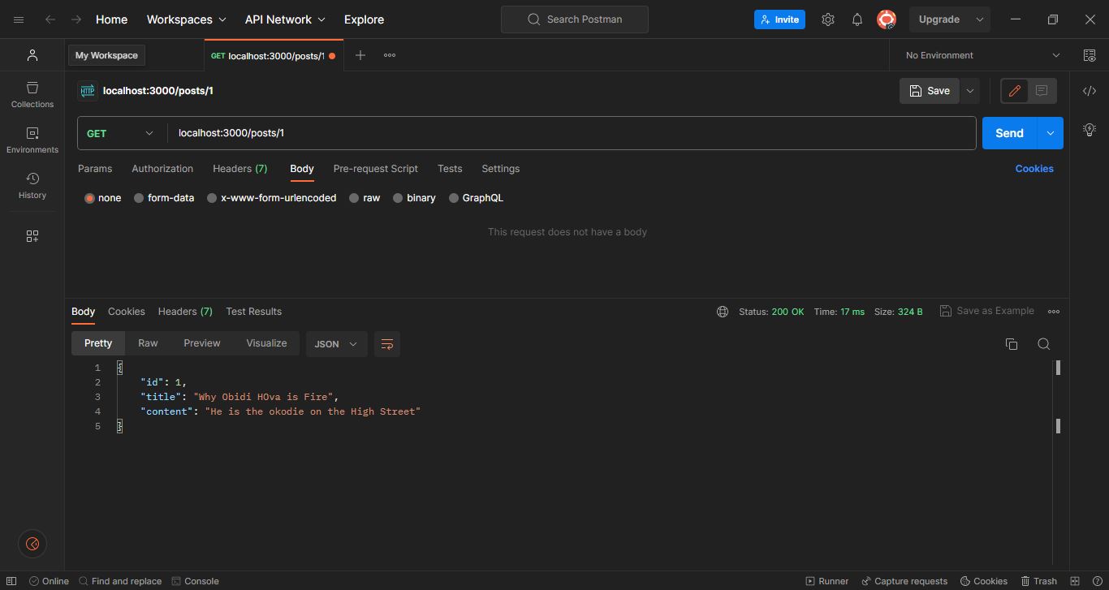Select x-www-form-urlencoded body type
The width and height of the screenshot is (1109, 590).
pyautogui.click(x=271, y=198)
